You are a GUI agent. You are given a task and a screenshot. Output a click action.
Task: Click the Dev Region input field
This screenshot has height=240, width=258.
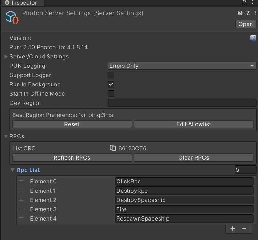pyautogui.click(x=182, y=103)
